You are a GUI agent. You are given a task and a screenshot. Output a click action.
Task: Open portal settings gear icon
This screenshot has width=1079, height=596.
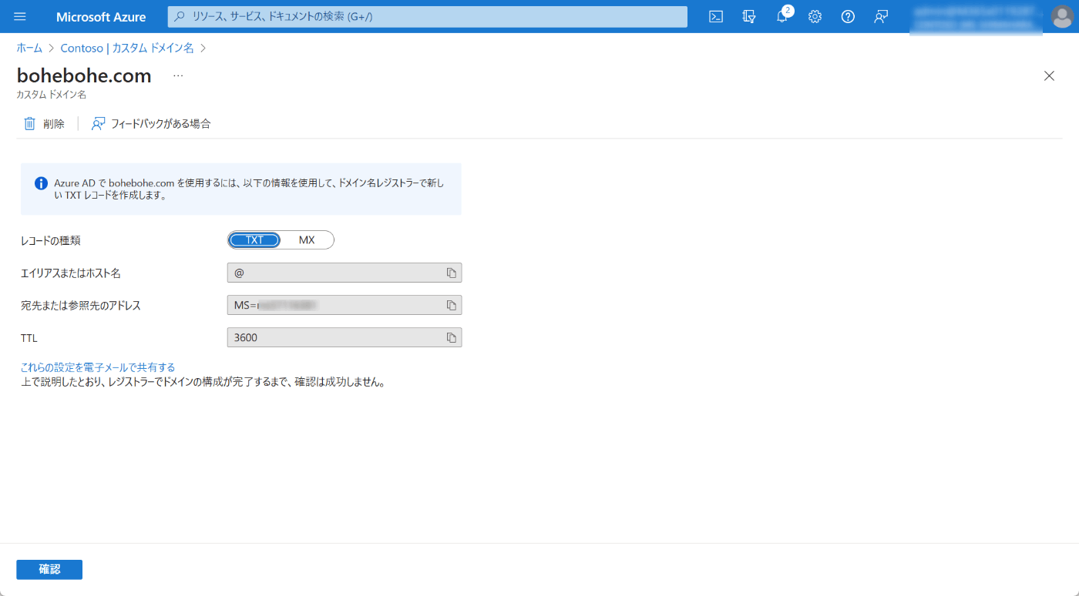pos(815,16)
